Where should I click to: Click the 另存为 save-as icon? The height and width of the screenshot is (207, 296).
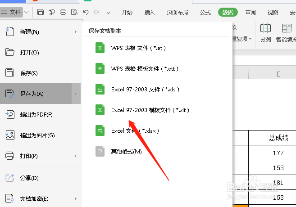pos(9,94)
